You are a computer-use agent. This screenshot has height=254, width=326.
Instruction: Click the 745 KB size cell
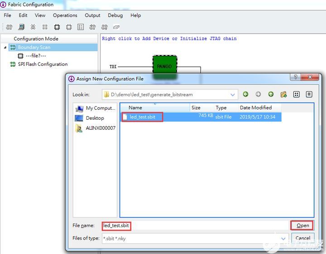[206, 116]
